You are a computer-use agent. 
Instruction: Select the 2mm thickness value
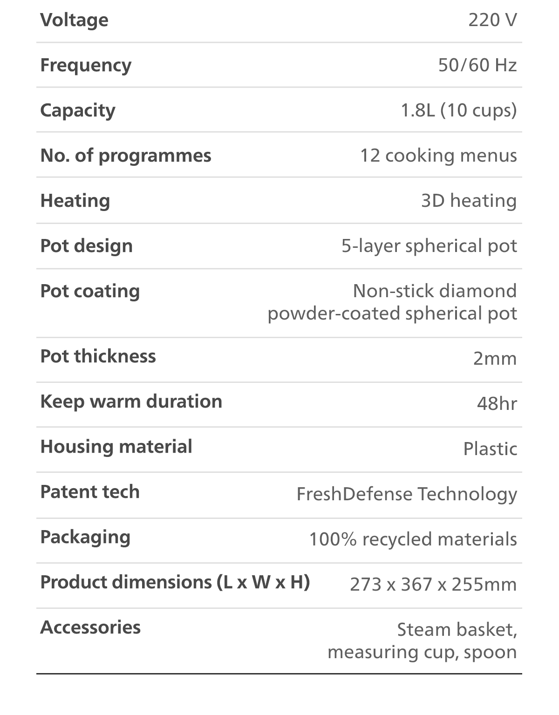(x=495, y=359)
